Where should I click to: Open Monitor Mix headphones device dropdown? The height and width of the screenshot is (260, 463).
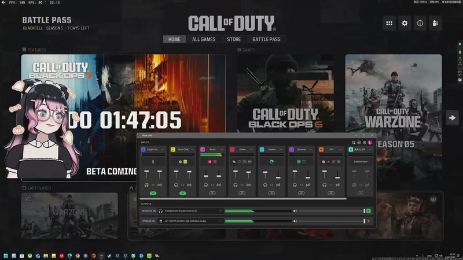click(x=190, y=211)
